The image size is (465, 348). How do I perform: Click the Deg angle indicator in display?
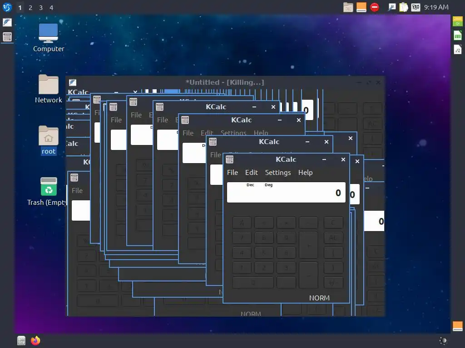point(269,185)
